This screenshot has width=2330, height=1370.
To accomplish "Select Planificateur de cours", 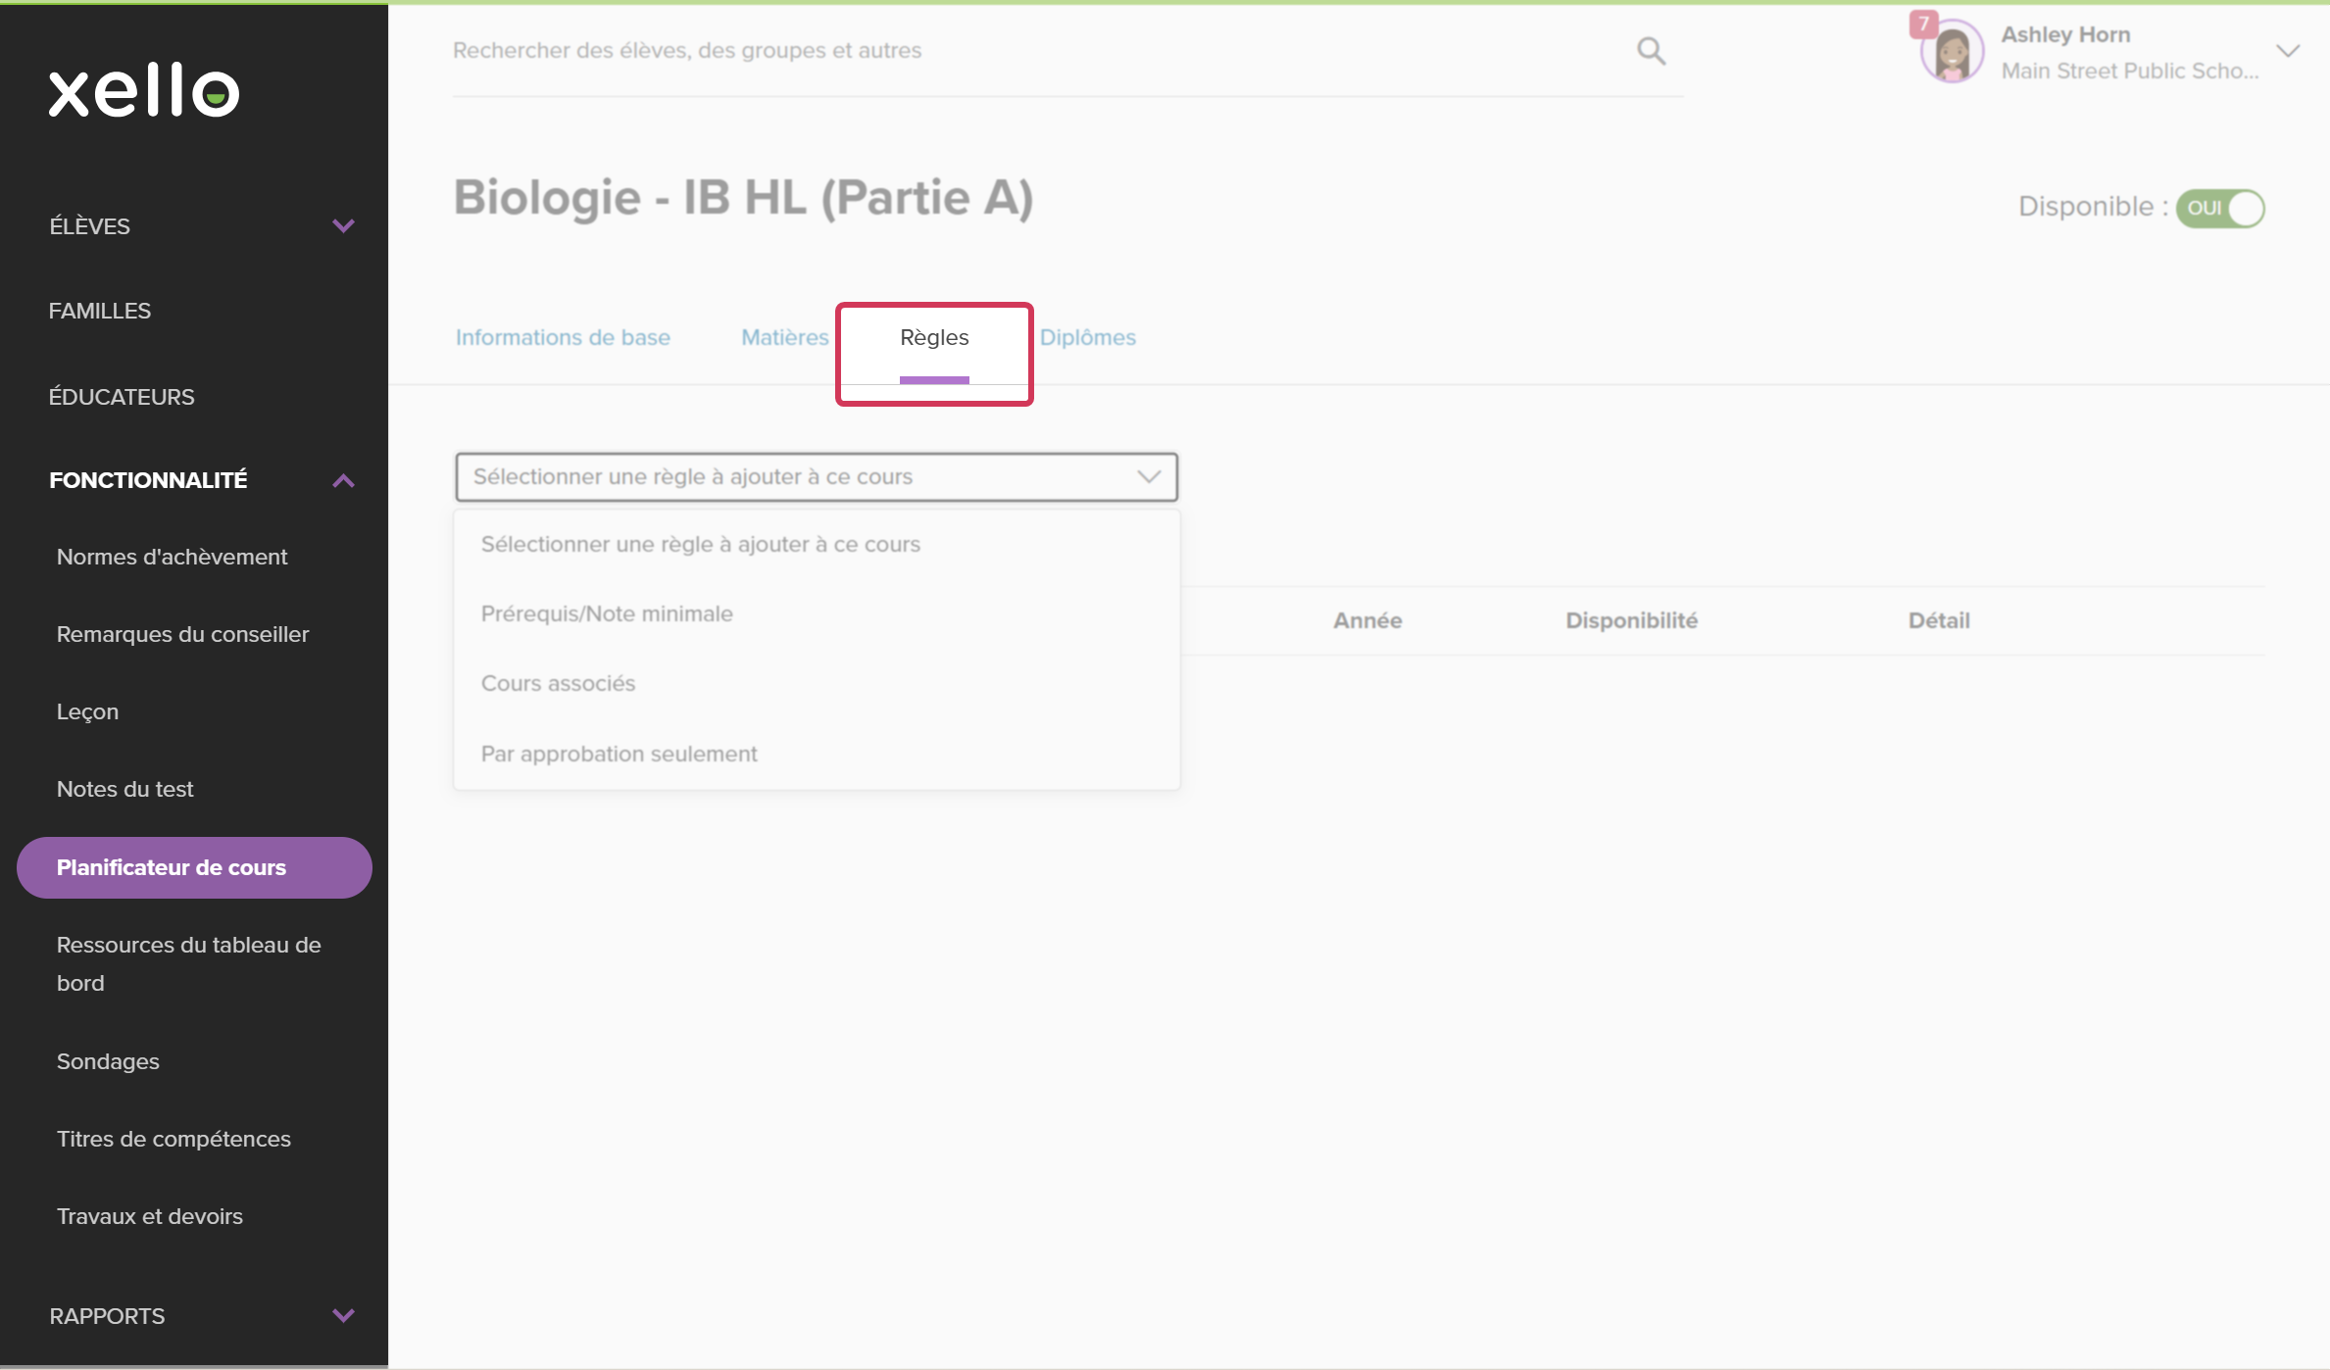I will (x=194, y=867).
